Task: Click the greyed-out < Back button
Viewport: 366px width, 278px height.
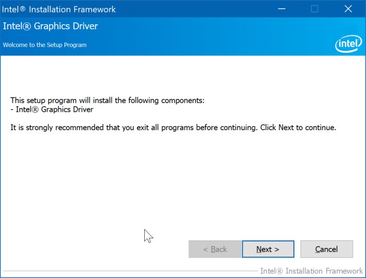Action: tap(215, 249)
